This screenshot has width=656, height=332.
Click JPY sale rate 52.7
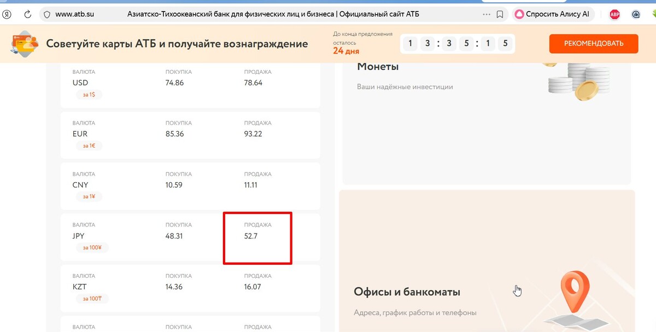tap(251, 236)
